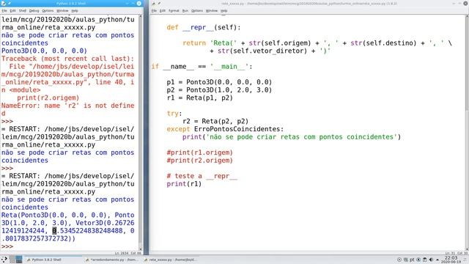
Task: Click 'except ErroPontosCoincidentes:' line
Action: pos(225,129)
